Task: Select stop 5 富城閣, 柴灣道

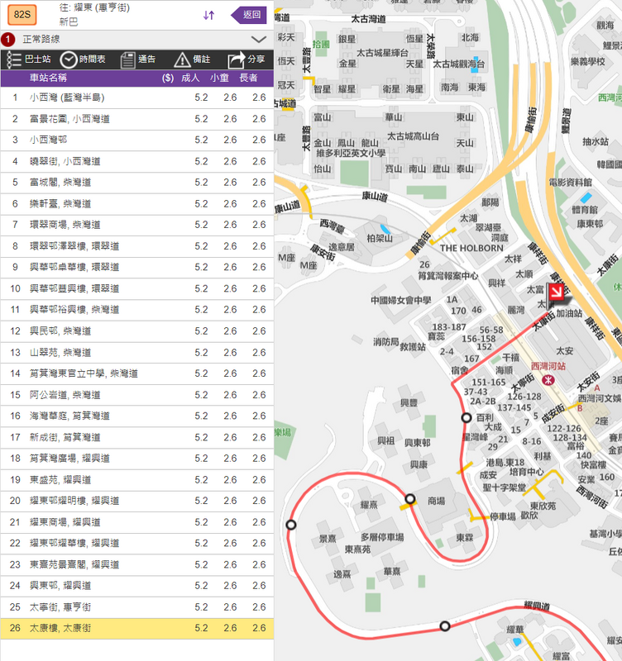Action: point(137,183)
